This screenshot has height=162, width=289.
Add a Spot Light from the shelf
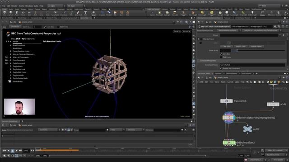(x=167, y=13)
